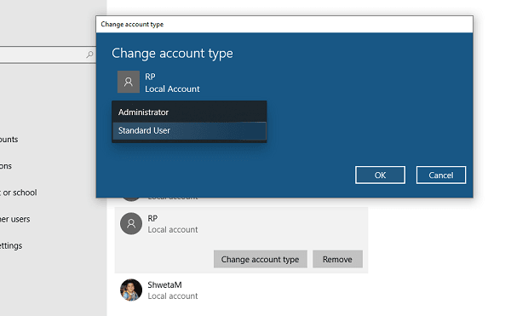
Task: Open the other users sidebar item
Action: tap(15, 219)
